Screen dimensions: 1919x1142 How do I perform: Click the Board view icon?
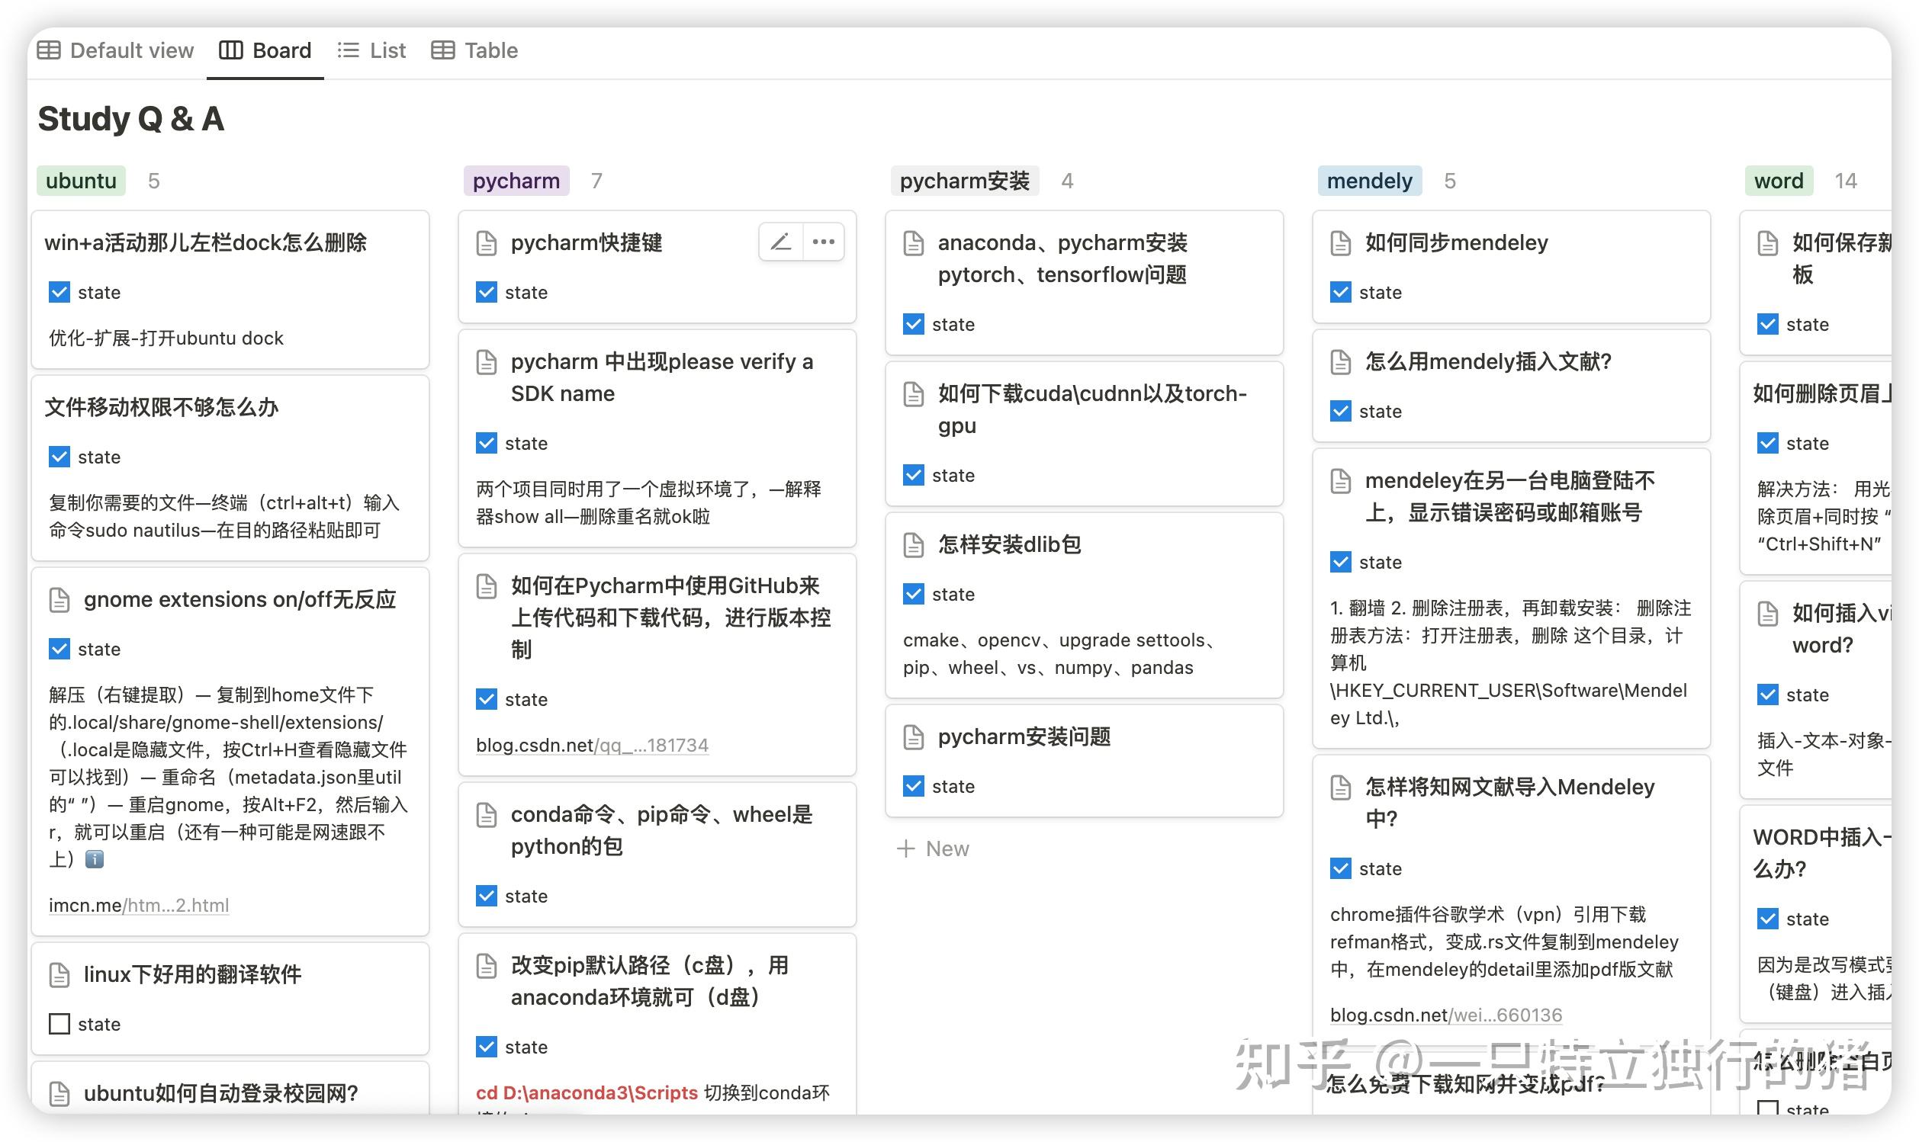232,50
